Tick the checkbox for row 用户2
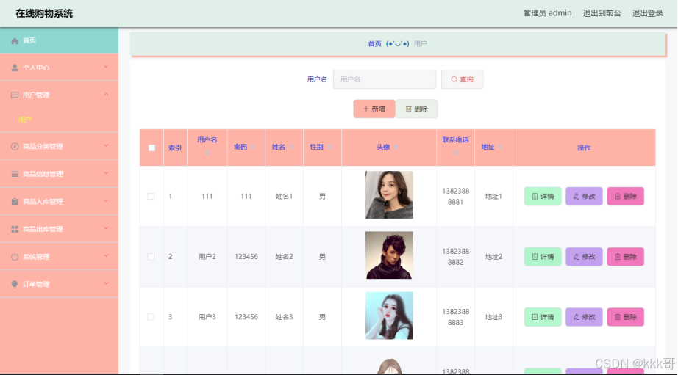This screenshot has height=375, width=678. tap(151, 257)
